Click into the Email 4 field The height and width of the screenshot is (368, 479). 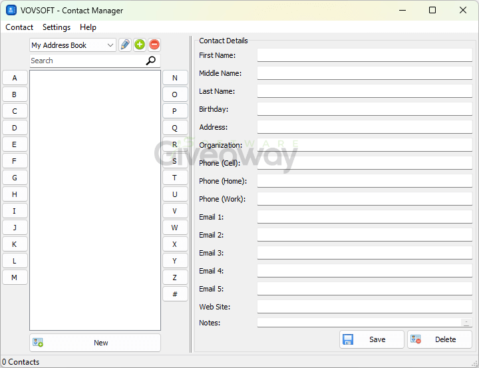click(365, 271)
